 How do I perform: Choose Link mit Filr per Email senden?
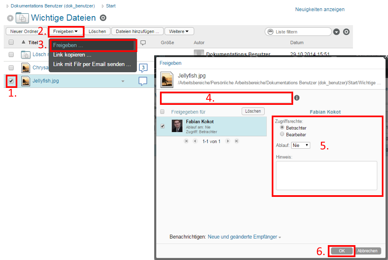92,64
